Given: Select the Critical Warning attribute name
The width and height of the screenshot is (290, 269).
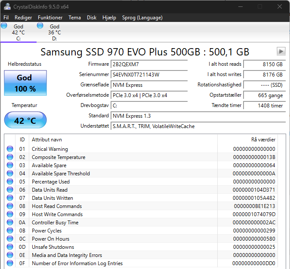Looking at the screenshot, I should (50, 149).
